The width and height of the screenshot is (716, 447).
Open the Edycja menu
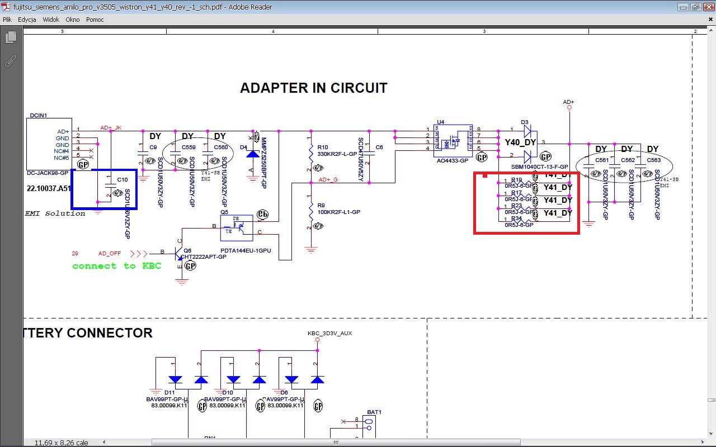[x=27, y=20]
